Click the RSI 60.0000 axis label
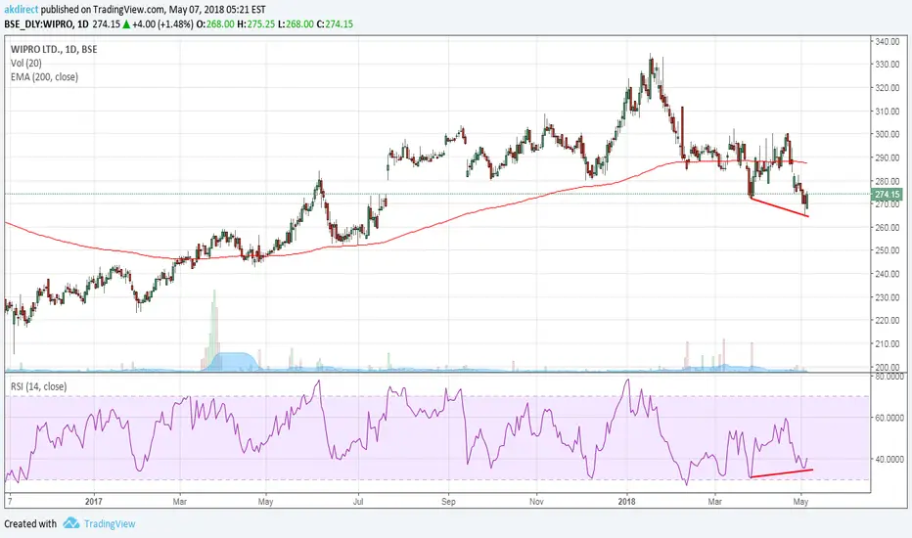Viewport: 912px width, 538px height. click(889, 418)
